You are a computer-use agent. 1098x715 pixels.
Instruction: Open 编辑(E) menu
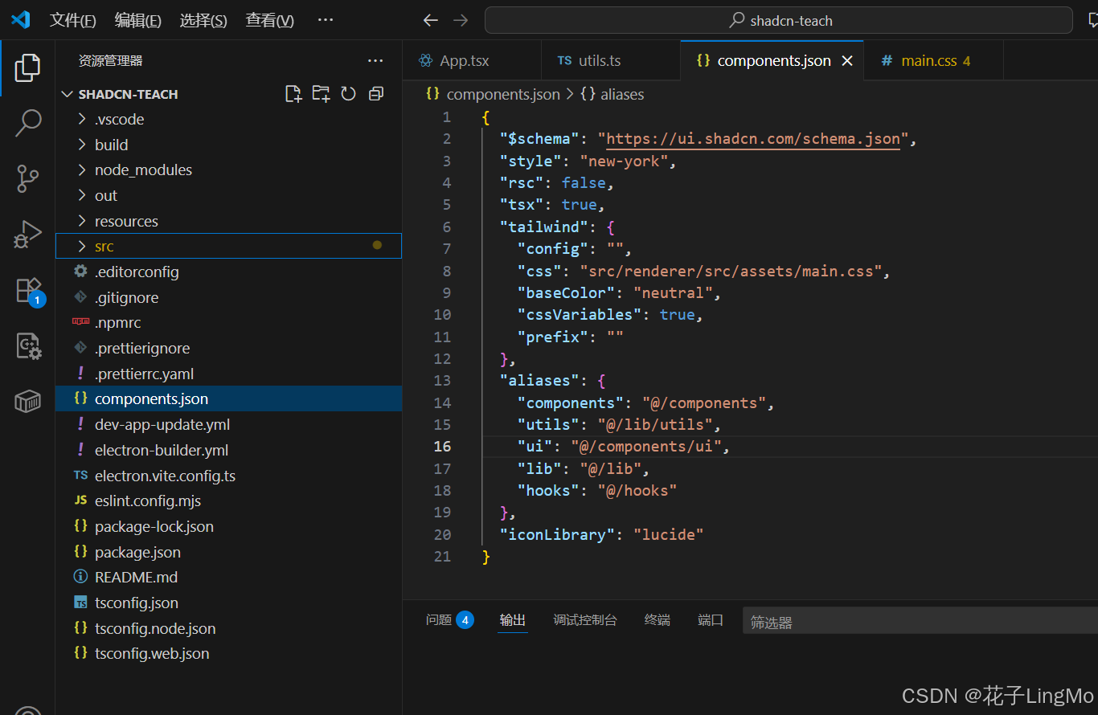pos(138,20)
